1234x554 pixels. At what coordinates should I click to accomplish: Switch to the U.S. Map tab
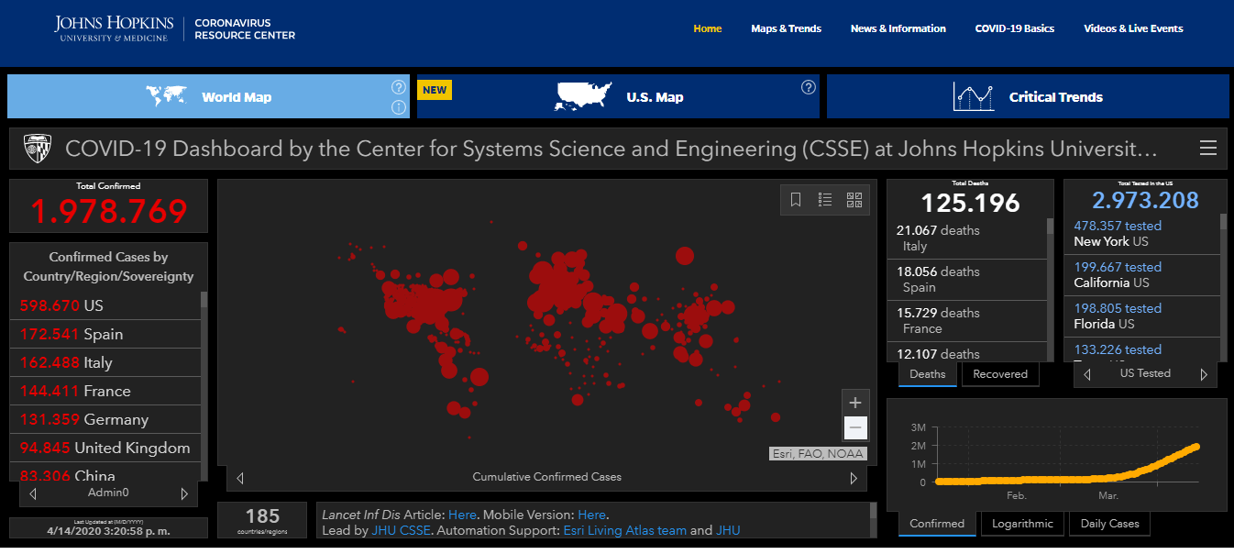618,96
